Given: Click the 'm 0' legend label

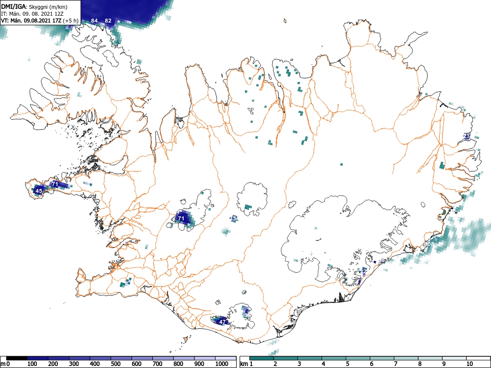Looking at the screenshot, I should click(5, 364).
